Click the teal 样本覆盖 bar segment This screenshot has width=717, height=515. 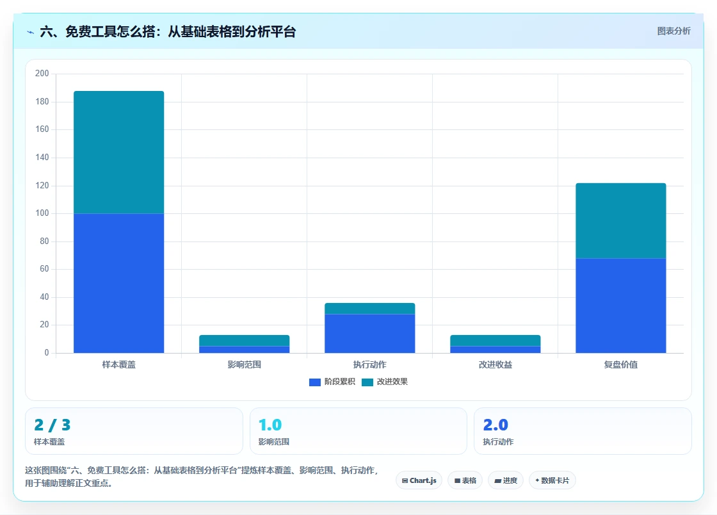119,152
